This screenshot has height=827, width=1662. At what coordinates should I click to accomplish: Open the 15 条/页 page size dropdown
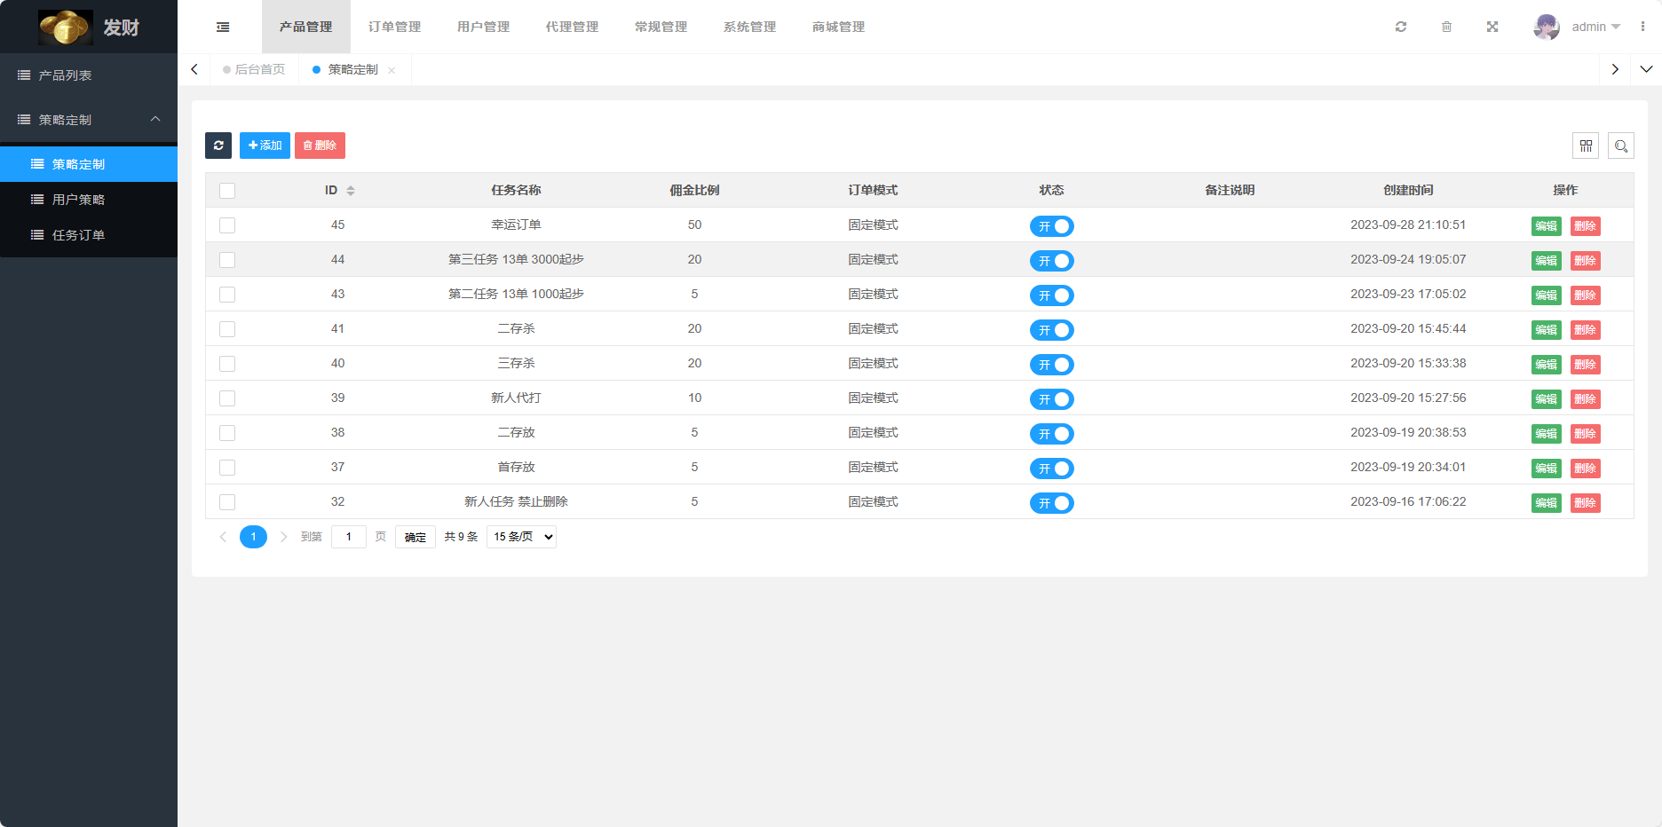point(521,537)
